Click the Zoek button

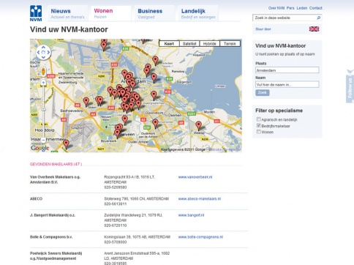coord(263,92)
